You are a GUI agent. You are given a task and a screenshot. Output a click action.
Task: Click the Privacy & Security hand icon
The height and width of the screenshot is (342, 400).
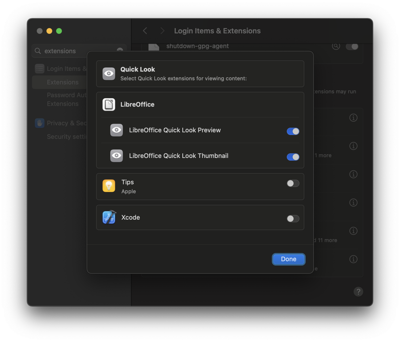(39, 123)
